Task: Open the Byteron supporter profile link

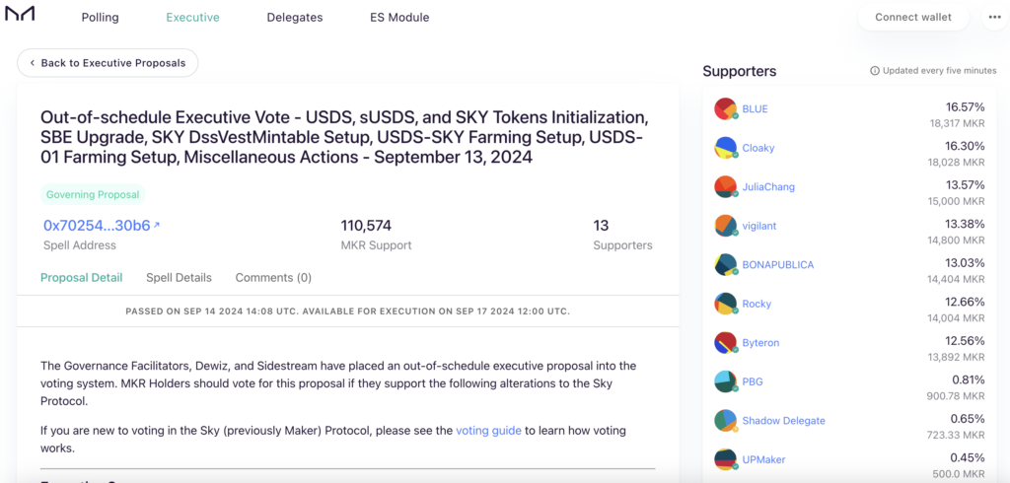Action: (x=760, y=343)
